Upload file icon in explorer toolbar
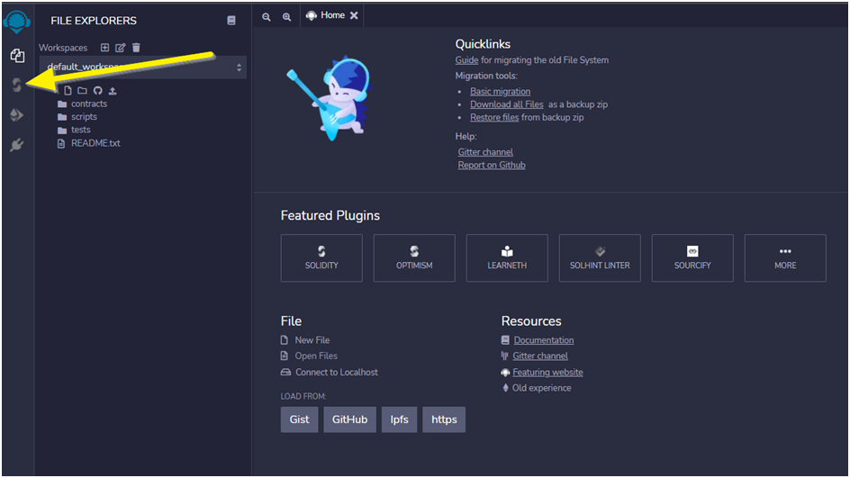Screen dimensions: 850x478 click(x=113, y=91)
